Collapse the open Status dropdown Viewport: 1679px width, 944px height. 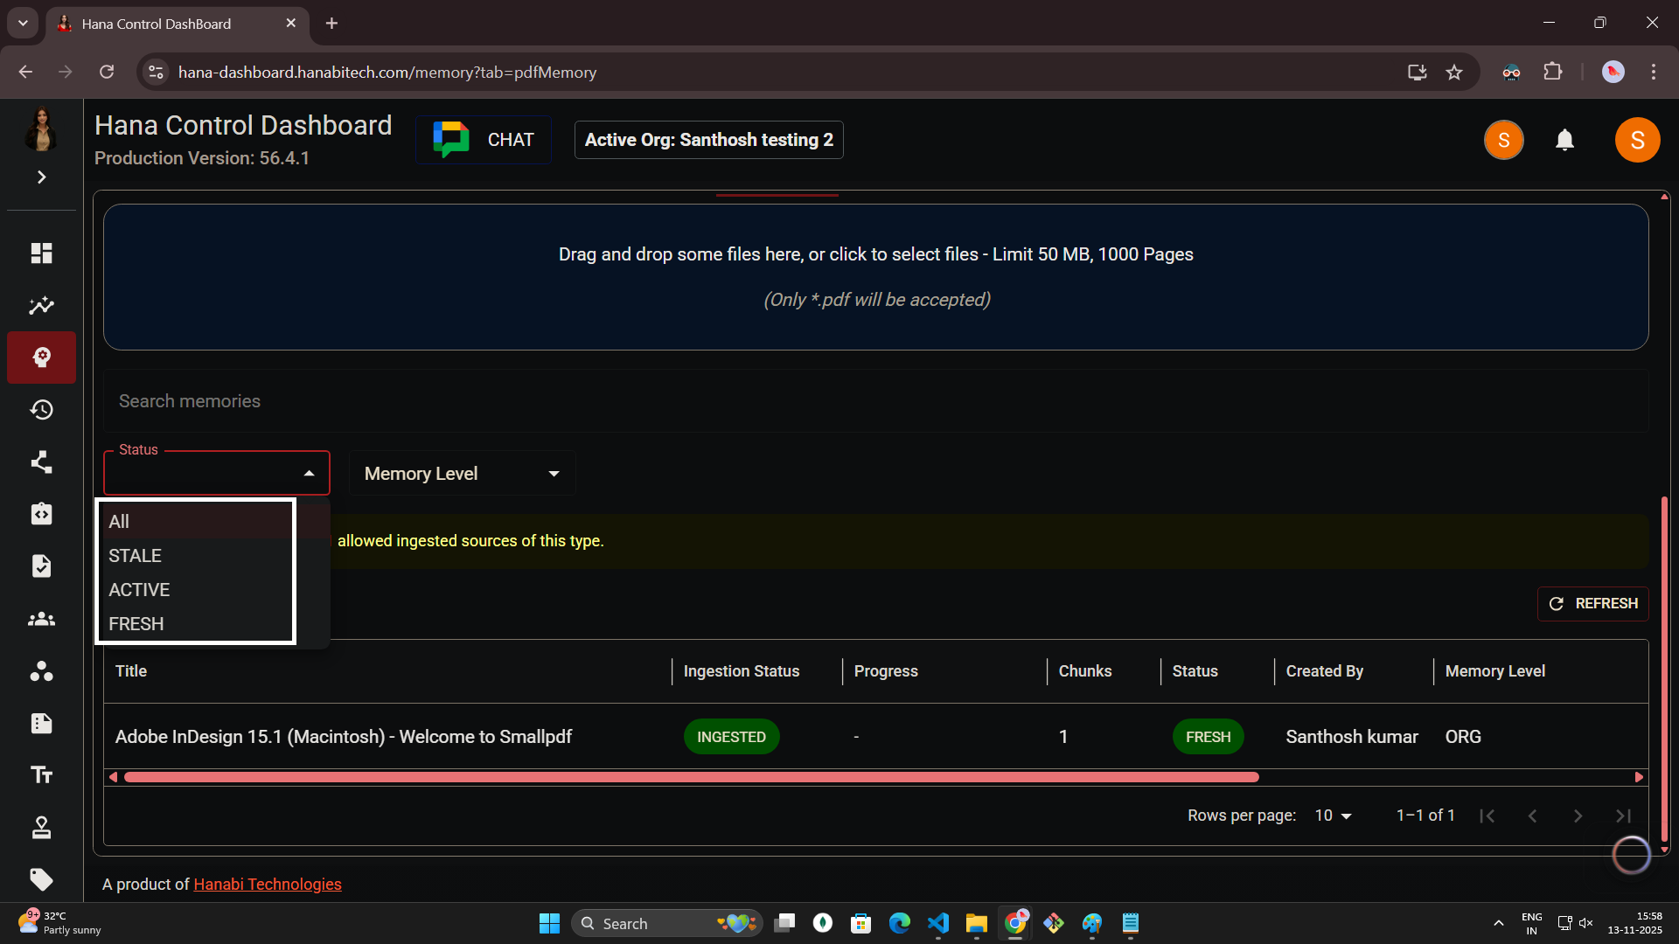pos(308,472)
